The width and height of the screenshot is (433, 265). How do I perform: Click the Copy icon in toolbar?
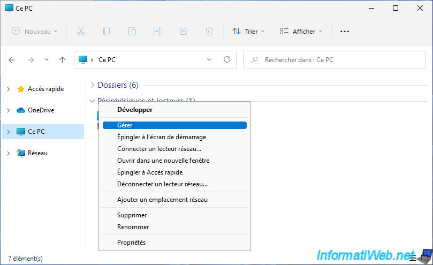click(x=107, y=32)
